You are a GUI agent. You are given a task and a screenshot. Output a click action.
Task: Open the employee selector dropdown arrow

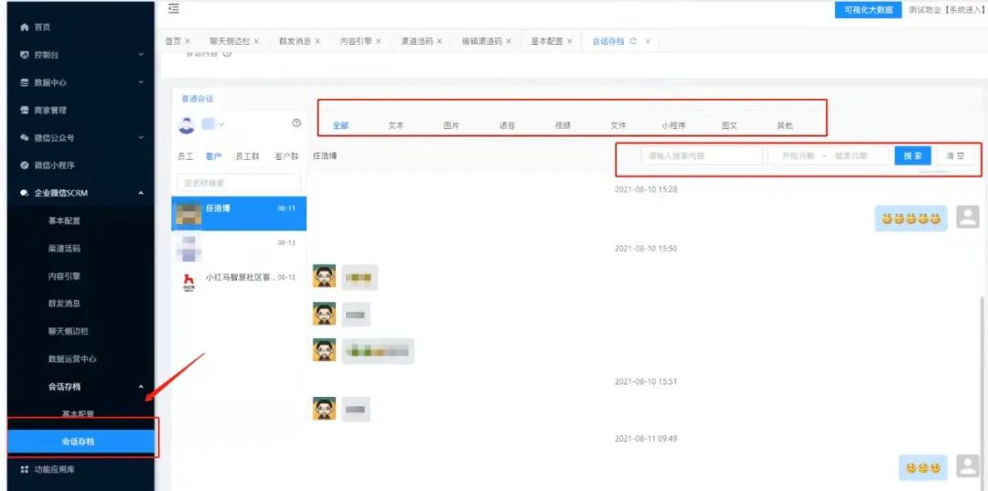click(x=221, y=124)
